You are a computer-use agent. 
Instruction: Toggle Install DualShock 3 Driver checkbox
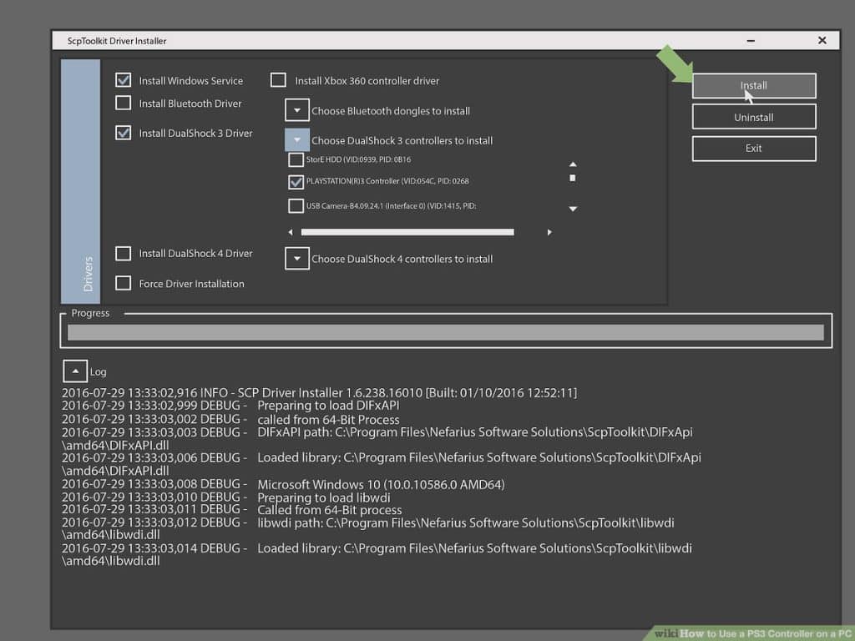124,133
